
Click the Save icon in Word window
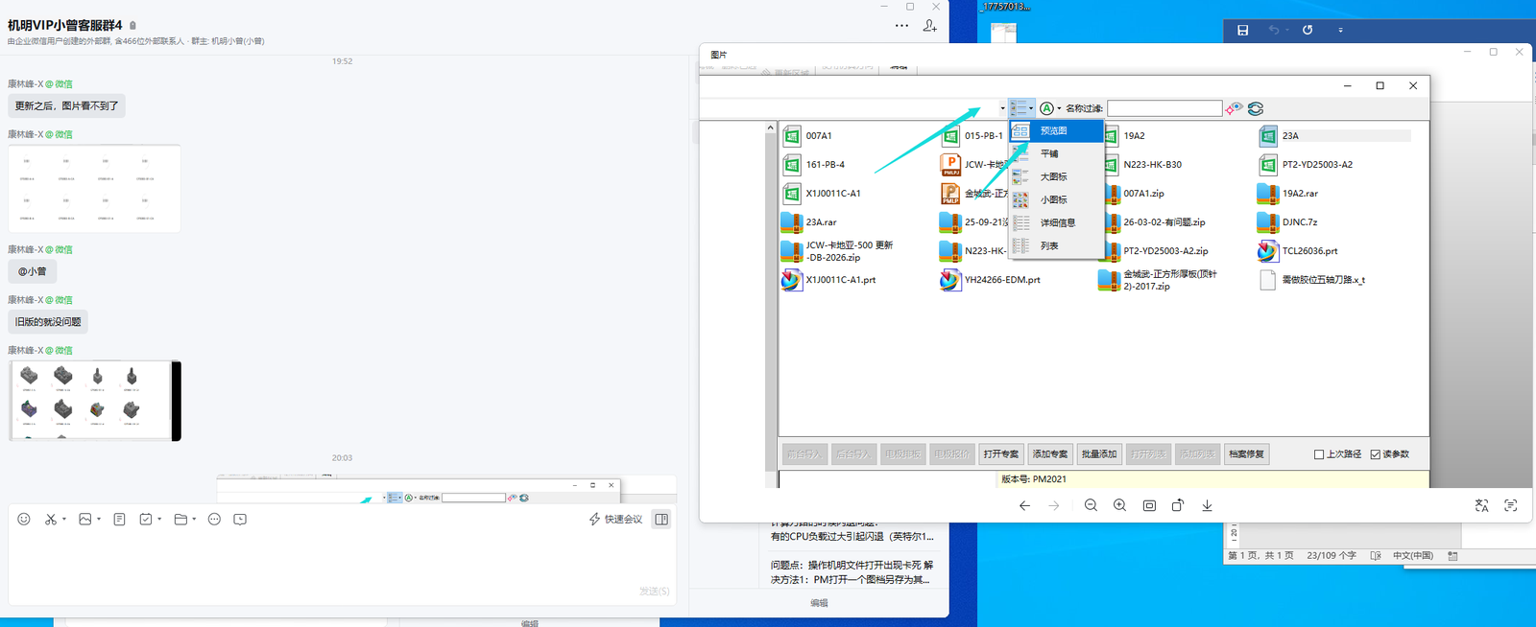click(x=1242, y=30)
